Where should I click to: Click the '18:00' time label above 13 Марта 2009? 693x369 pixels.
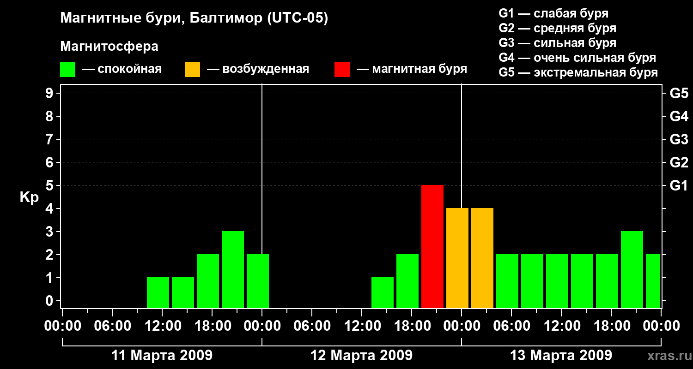pyautogui.click(x=611, y=326)
